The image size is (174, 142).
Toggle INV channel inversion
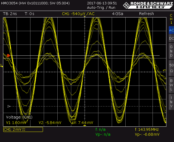click(171, 102)
